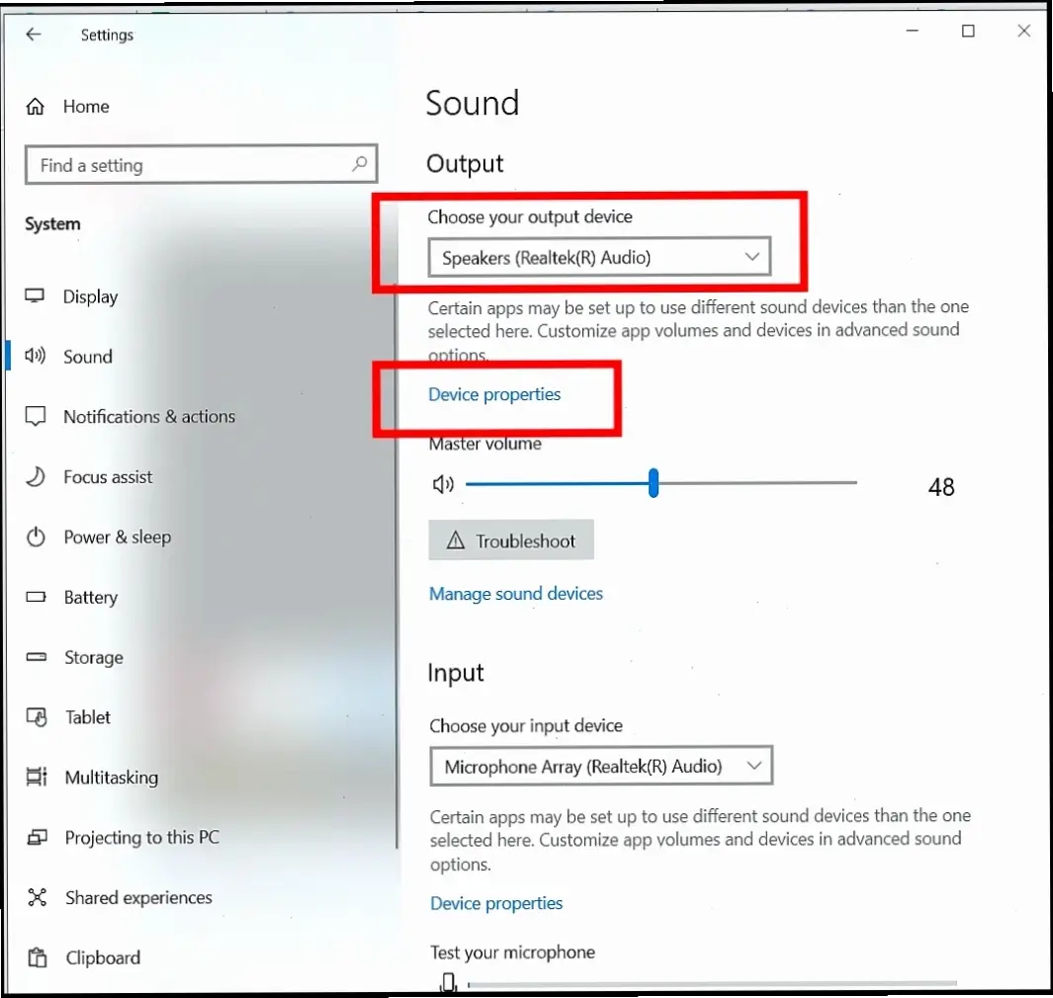
Task: Minimize the Settings window
Action: point(912,31)
